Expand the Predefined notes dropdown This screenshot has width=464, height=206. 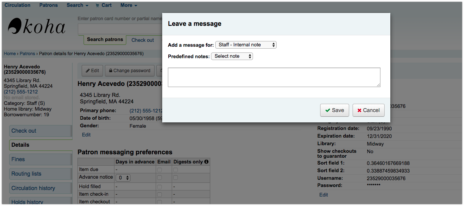click(x=232, y=56)
